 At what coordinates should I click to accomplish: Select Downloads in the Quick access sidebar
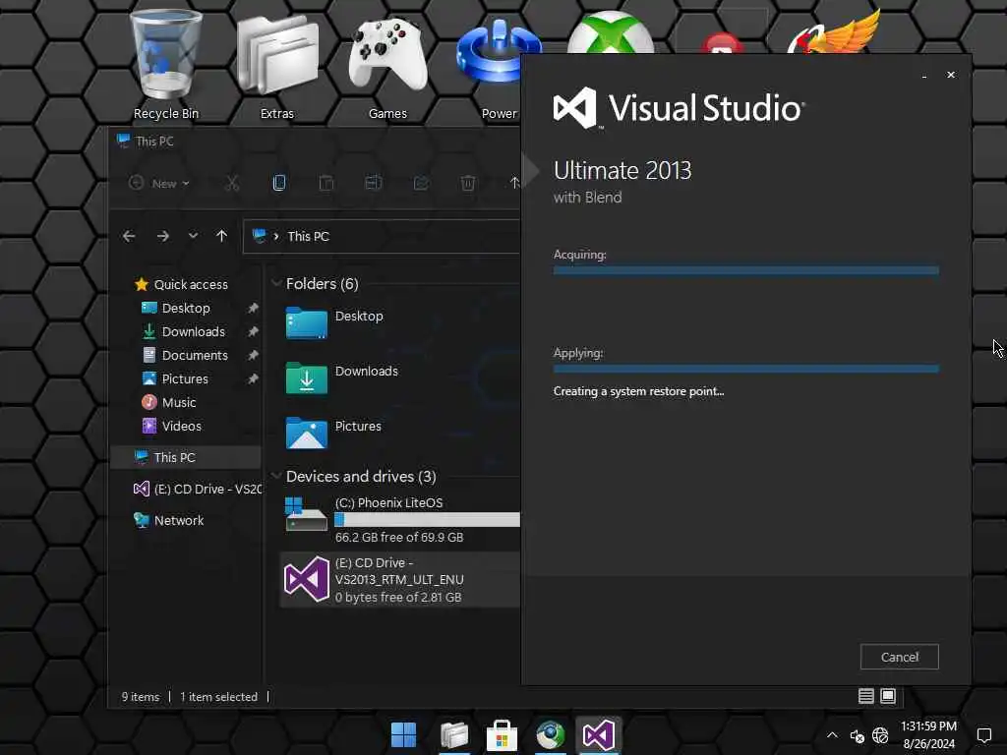coord(194,331)
